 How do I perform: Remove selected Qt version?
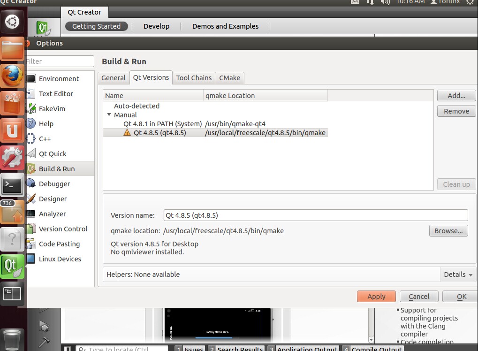[456, 111]
